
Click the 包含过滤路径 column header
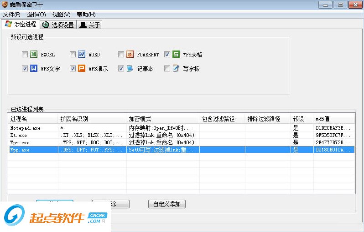[x=222, y=119]
